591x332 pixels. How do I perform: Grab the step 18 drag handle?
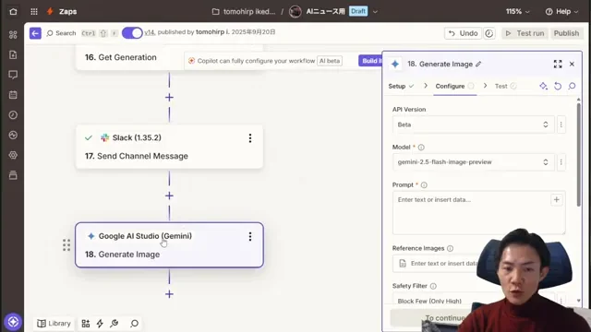66,245
